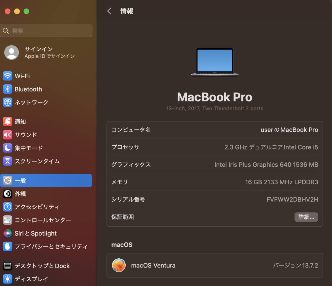Click the 検索 search field
The width and height of the screenshot is (332, 286).
point(46,31)
